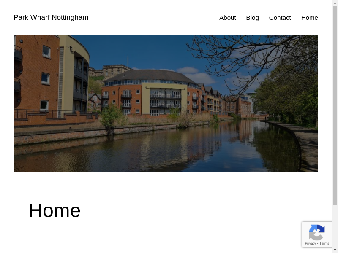Click the scrollbar track below the thumb
Screen dimensions: 338x253
(335, 226)
